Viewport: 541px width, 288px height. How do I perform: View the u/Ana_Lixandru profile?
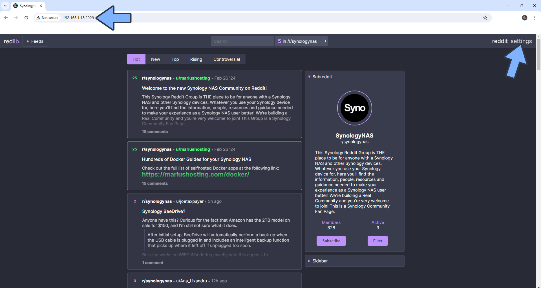[x=191, y=281]
